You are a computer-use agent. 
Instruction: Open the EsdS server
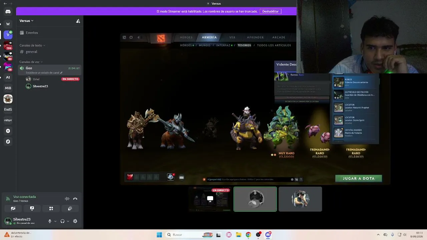tap(8, 109)
